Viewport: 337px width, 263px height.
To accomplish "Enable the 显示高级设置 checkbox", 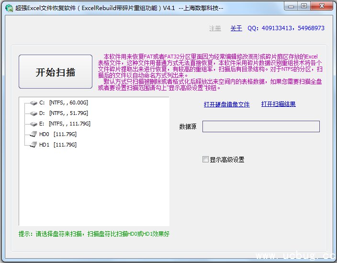I will click(206, 160).
